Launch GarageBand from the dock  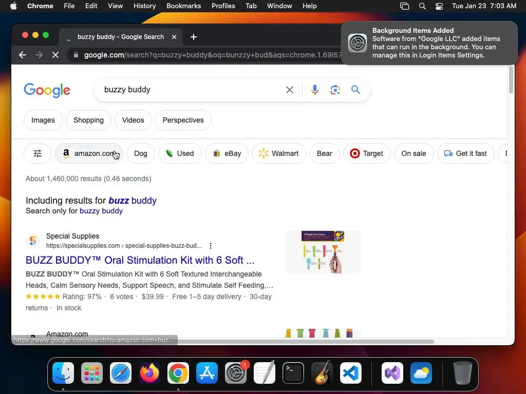pos(322,373)
